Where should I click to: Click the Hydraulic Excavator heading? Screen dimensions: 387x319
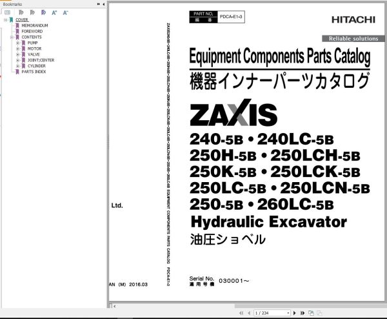(269, 221)
